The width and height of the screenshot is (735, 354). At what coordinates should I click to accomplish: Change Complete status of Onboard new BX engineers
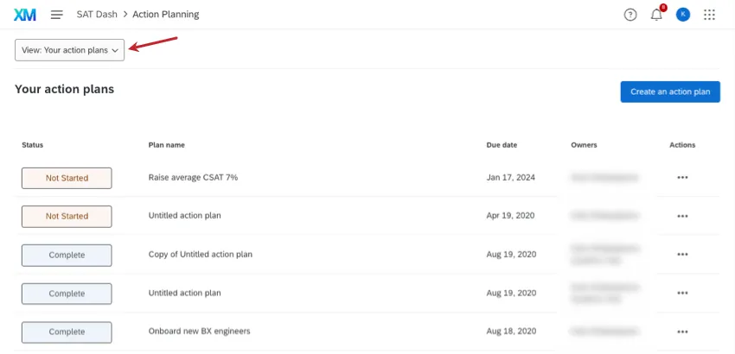(x=67, y=332)
